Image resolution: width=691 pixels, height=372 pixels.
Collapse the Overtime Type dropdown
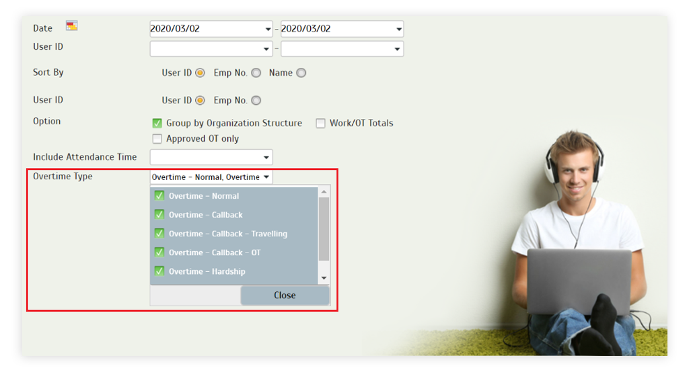(x=211, y=177)
